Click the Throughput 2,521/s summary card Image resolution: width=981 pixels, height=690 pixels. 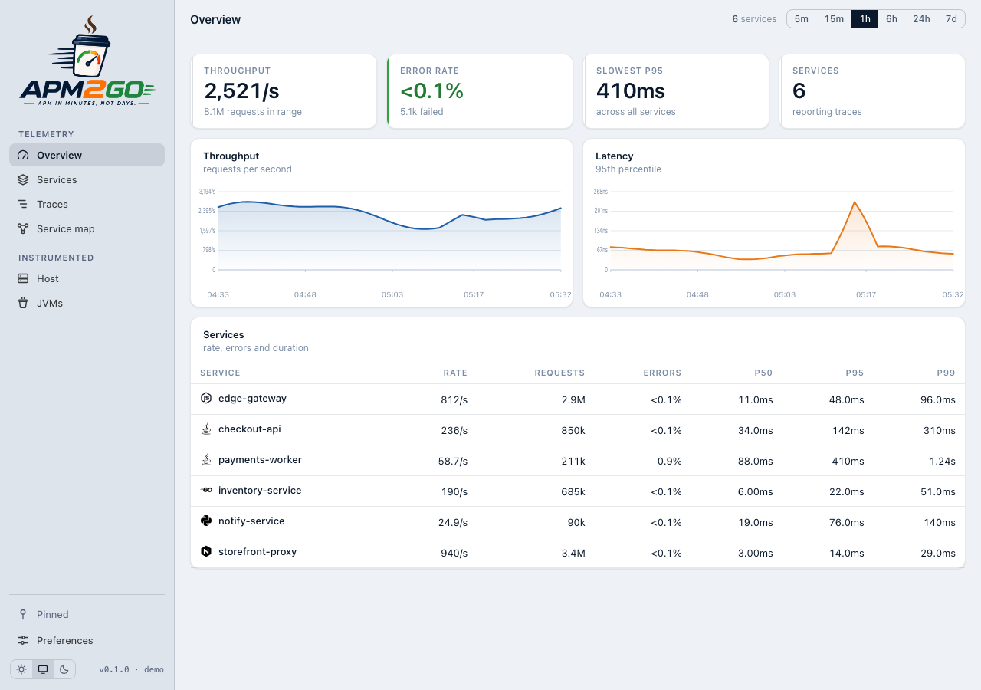point(284,91)
